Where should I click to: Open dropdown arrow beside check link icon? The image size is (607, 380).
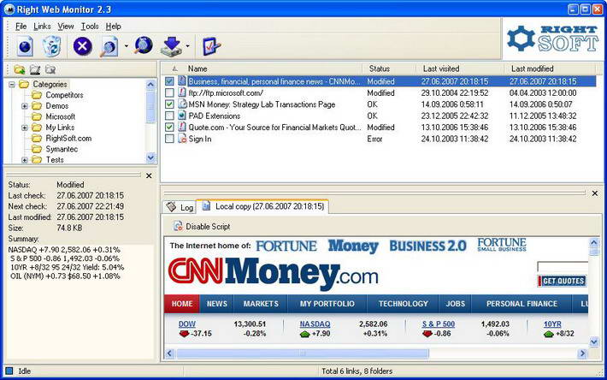pyautogui.click(x=127, y=46)
